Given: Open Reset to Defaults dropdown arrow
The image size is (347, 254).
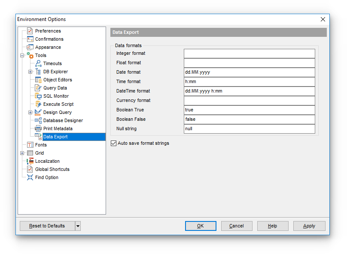Looking at the screenshot, I should pos(78,226).
